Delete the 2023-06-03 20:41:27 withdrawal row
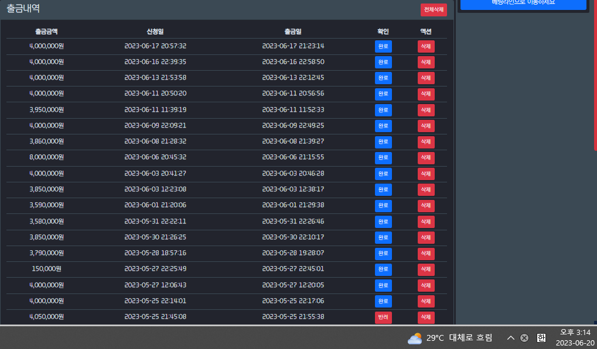The image size is (597, 349). 426,174
